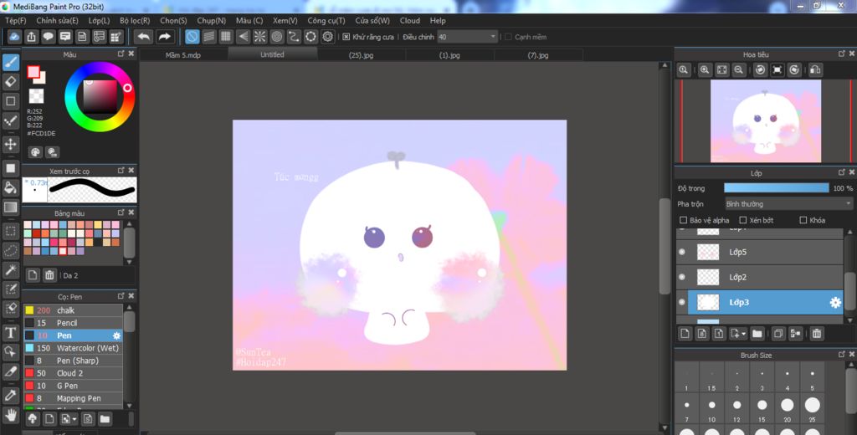Image resolution: width=857 pixels, height=435 pixels.
Task: Select the Brush tool in left toolbar
Action: click(x=10, y=62)
